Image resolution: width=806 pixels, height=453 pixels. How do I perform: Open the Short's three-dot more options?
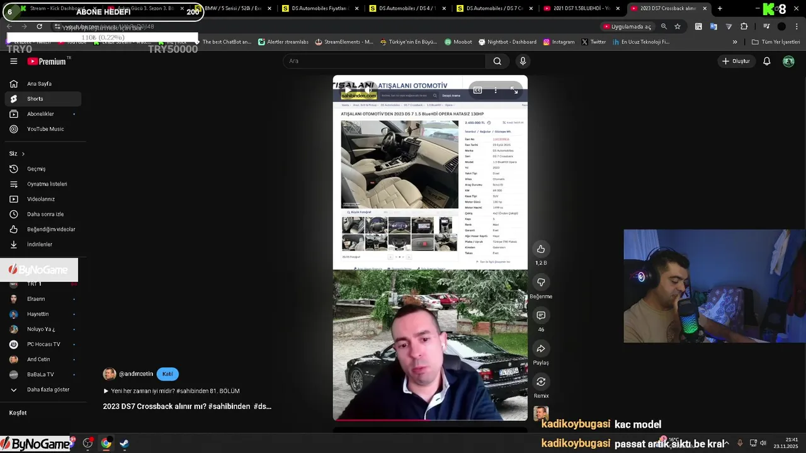coord(496,91)
